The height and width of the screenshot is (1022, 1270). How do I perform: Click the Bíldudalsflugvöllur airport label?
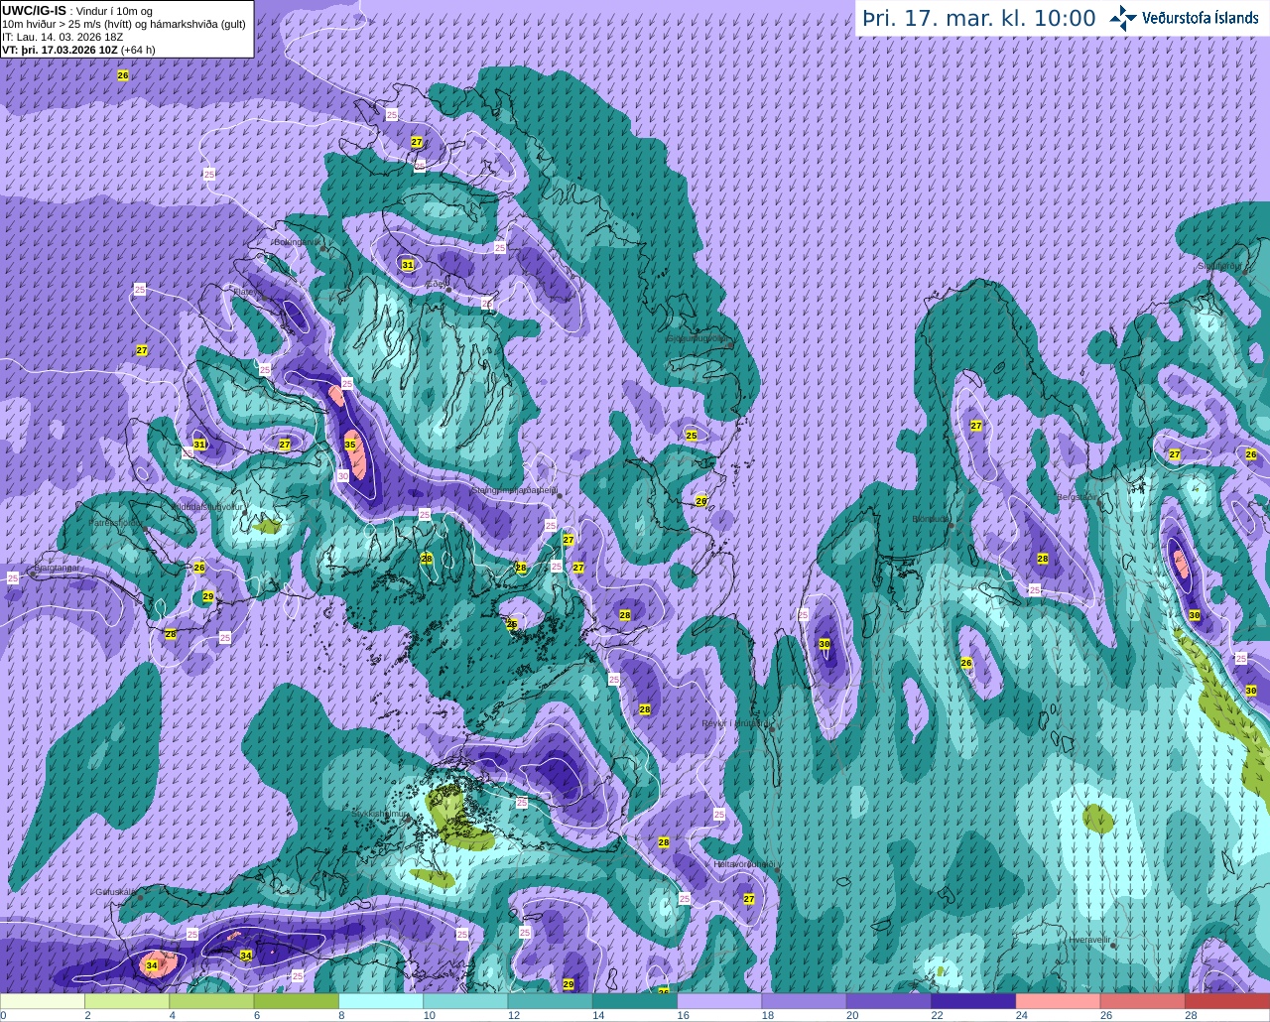click(207, 506)
